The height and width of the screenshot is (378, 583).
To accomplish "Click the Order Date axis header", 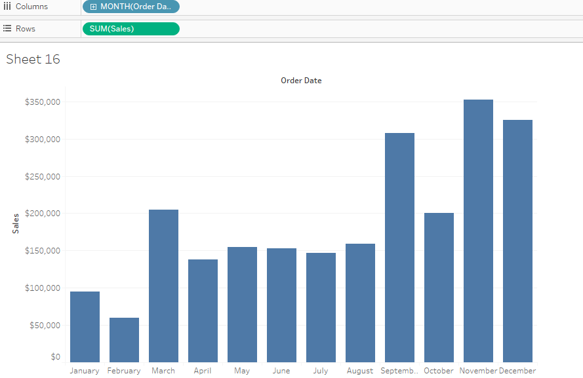I will pyautogui.click(x=301, y=81).
